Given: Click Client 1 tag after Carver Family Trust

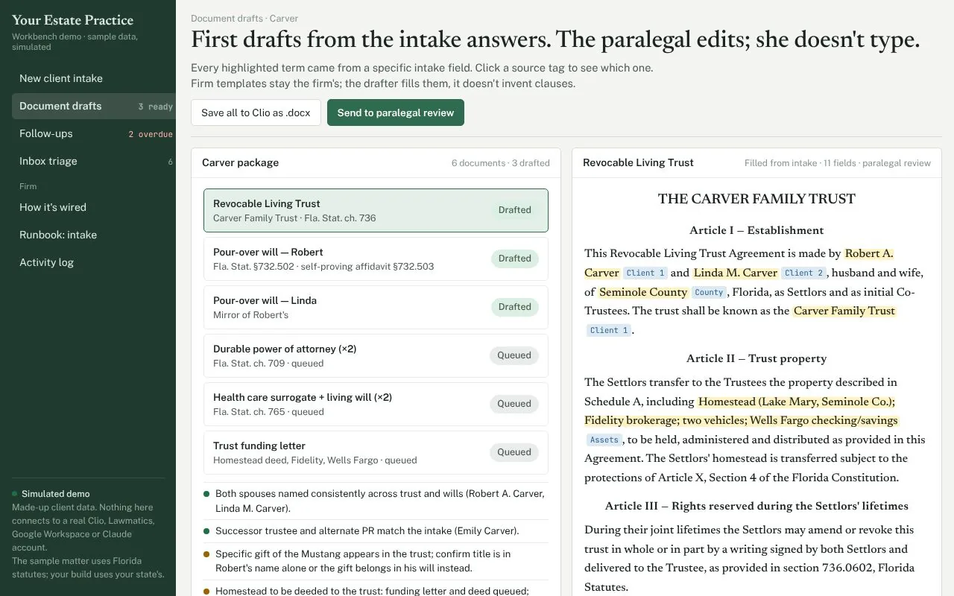Looking at the screenshot, I should (x=609, y=331).
